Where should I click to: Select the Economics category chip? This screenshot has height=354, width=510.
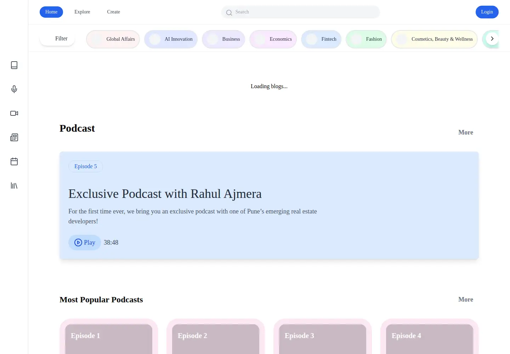[273, 39]
